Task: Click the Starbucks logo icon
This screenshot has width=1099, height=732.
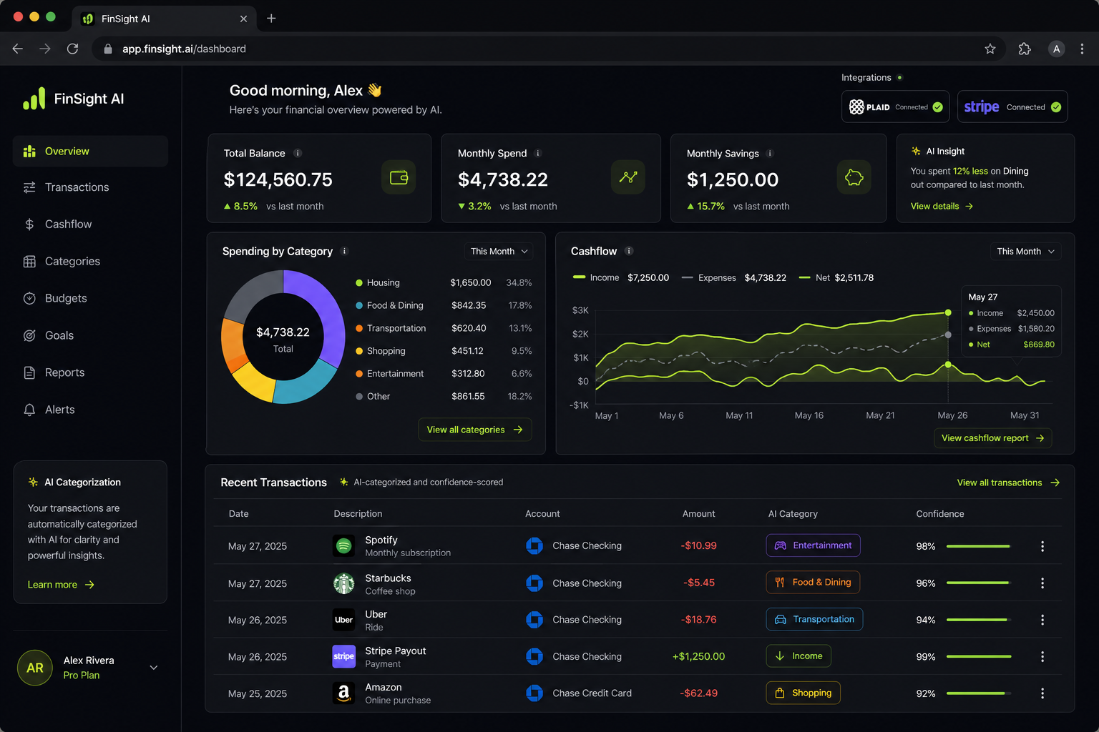Action: [343, 583]
